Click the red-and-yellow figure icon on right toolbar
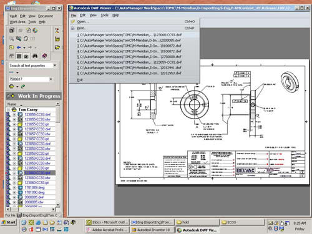The height and width of the screenshot is (234, 312). [57, 31]
